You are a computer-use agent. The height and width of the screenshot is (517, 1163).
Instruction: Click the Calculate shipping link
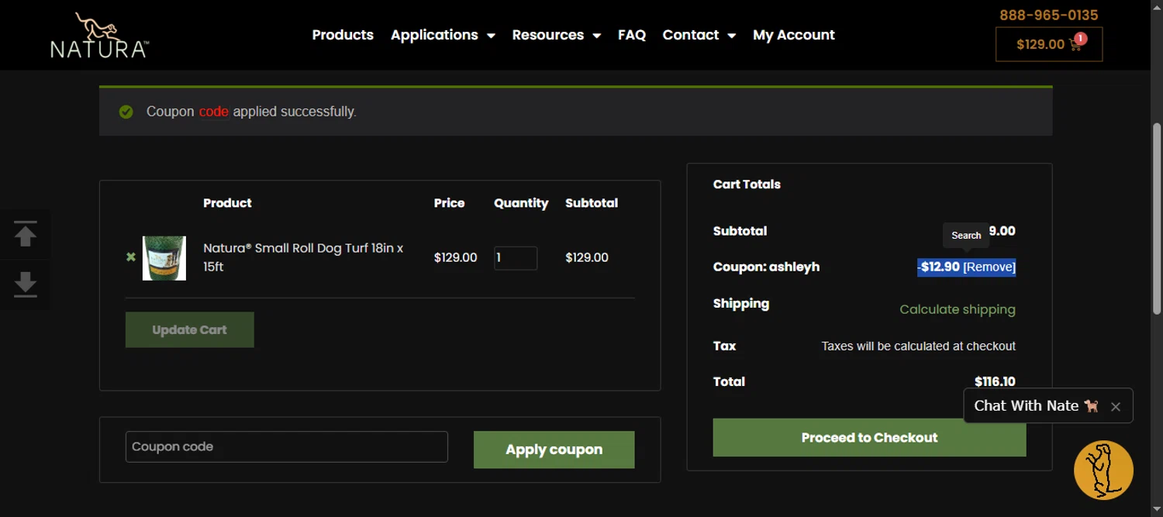point(958,309)
